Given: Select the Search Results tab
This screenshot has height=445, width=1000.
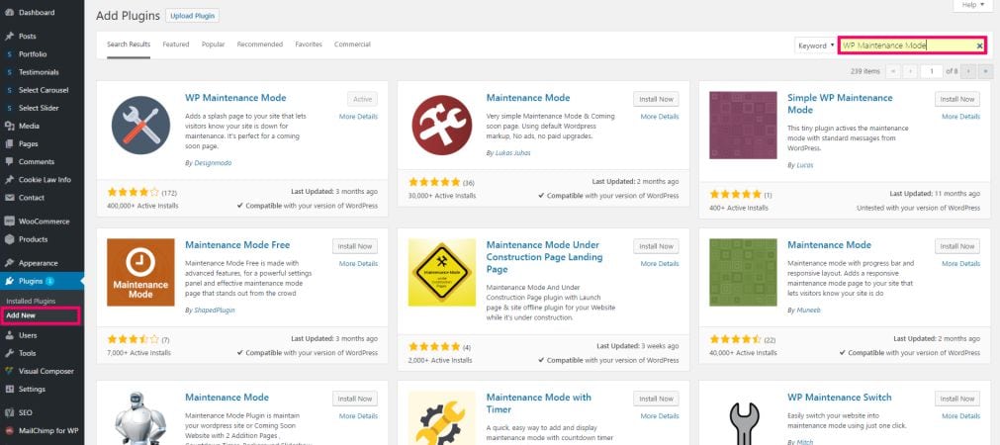Looking at the screenshot, I should click(129, 44).
